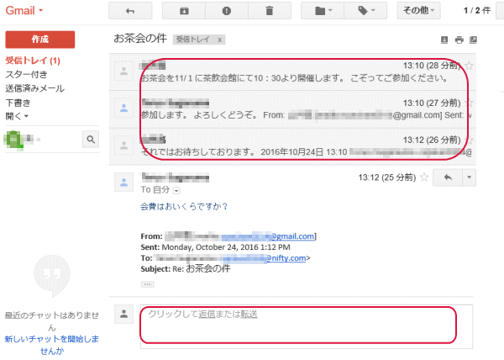
Task: Open more options arrow beside reply
Action: (468, 177)
